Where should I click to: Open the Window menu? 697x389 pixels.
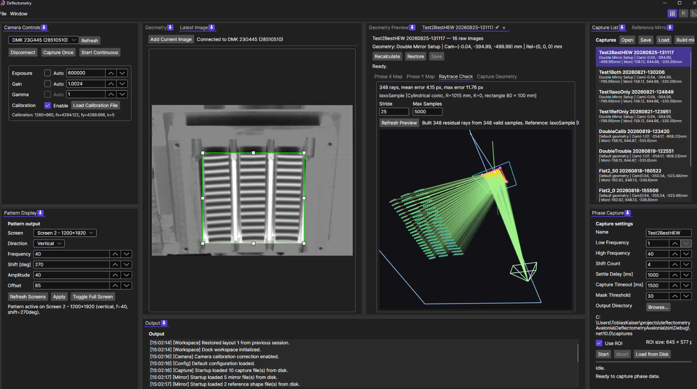[x=19, y=14]
